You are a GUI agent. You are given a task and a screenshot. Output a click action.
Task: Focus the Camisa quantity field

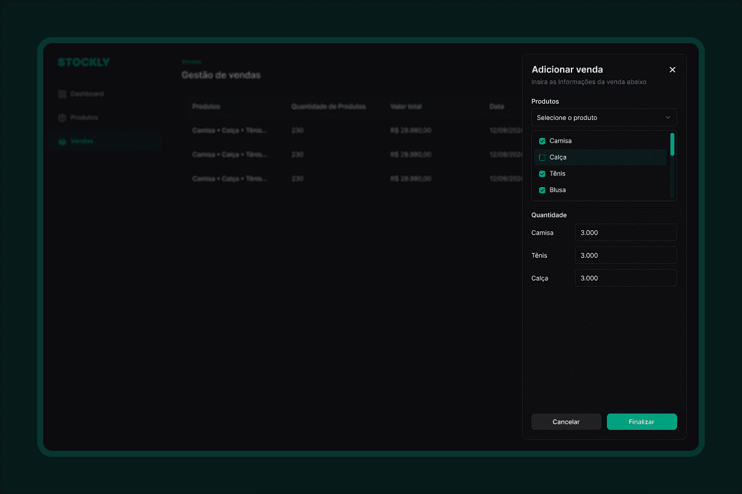click(626, 233)
